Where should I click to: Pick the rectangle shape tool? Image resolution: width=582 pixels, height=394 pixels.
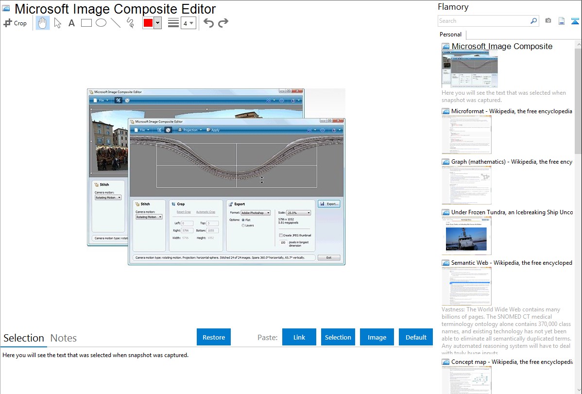(86, 23)
